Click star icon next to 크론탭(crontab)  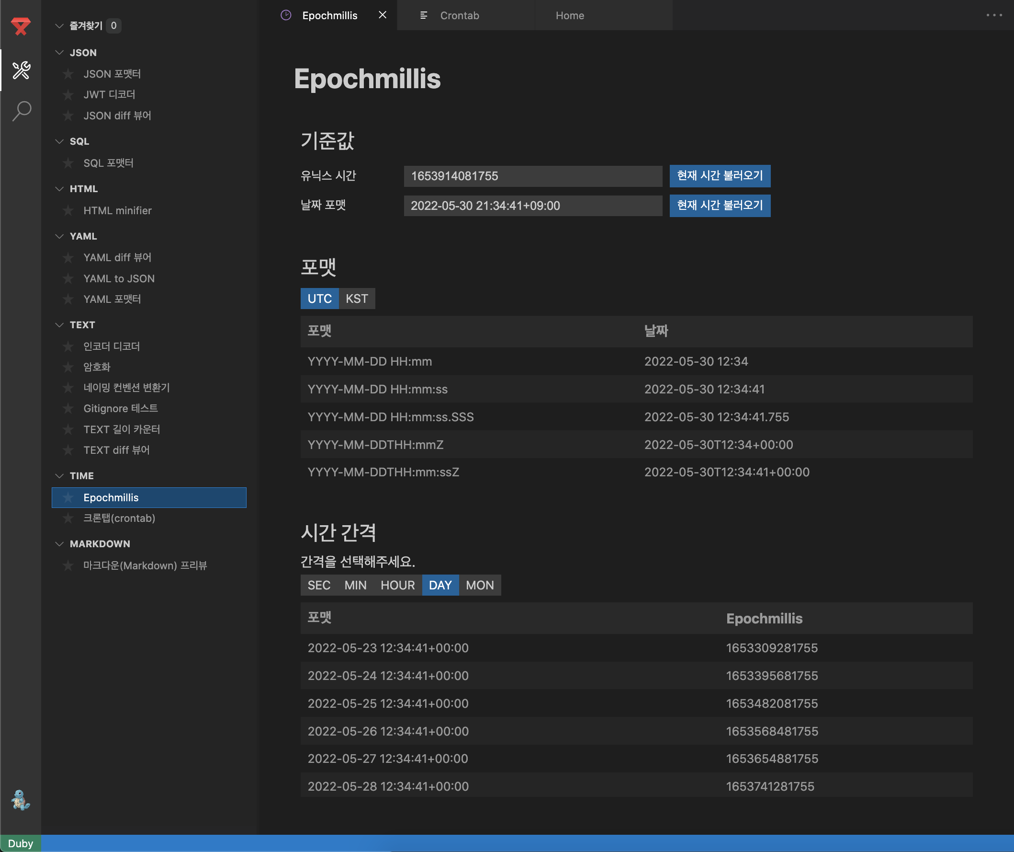click(x=68, y=518)
